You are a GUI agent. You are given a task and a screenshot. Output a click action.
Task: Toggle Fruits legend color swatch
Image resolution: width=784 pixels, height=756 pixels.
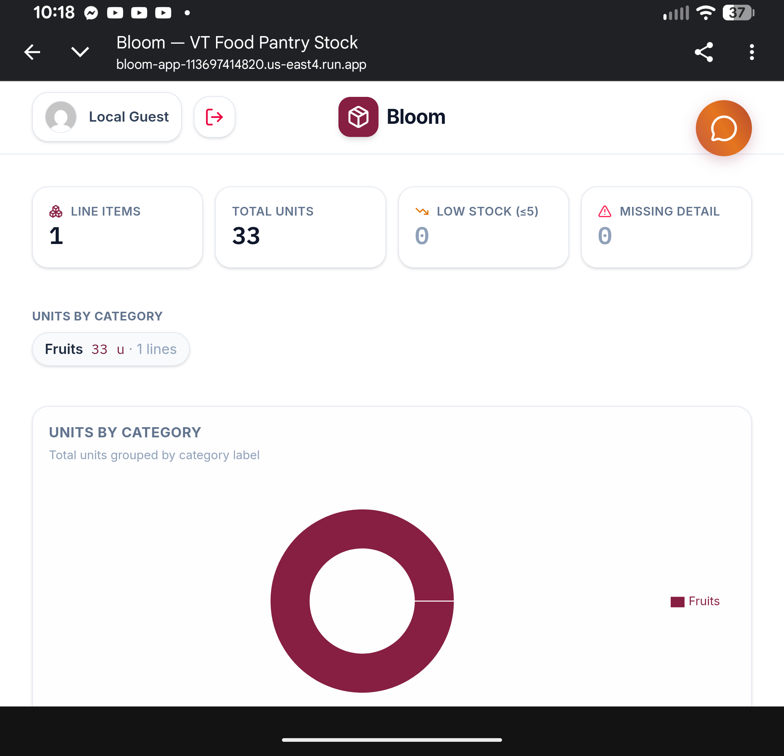click(x=677, y=601)
